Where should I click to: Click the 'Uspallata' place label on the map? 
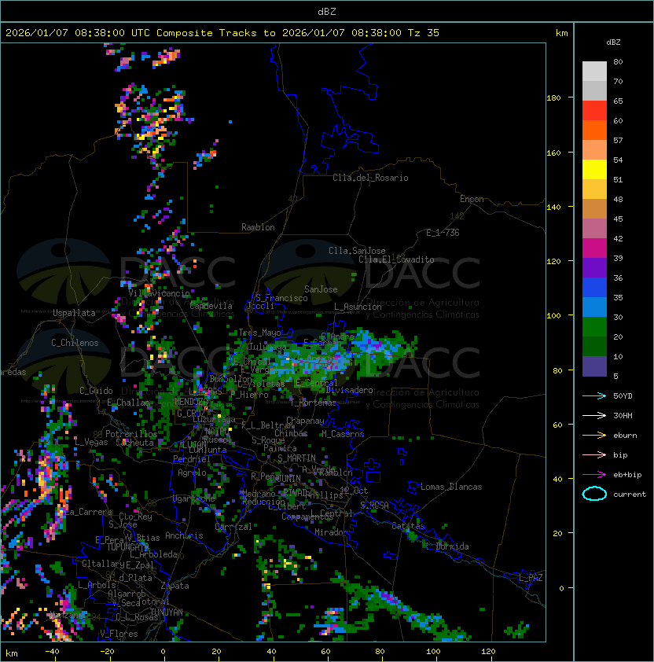click(75, 313)
